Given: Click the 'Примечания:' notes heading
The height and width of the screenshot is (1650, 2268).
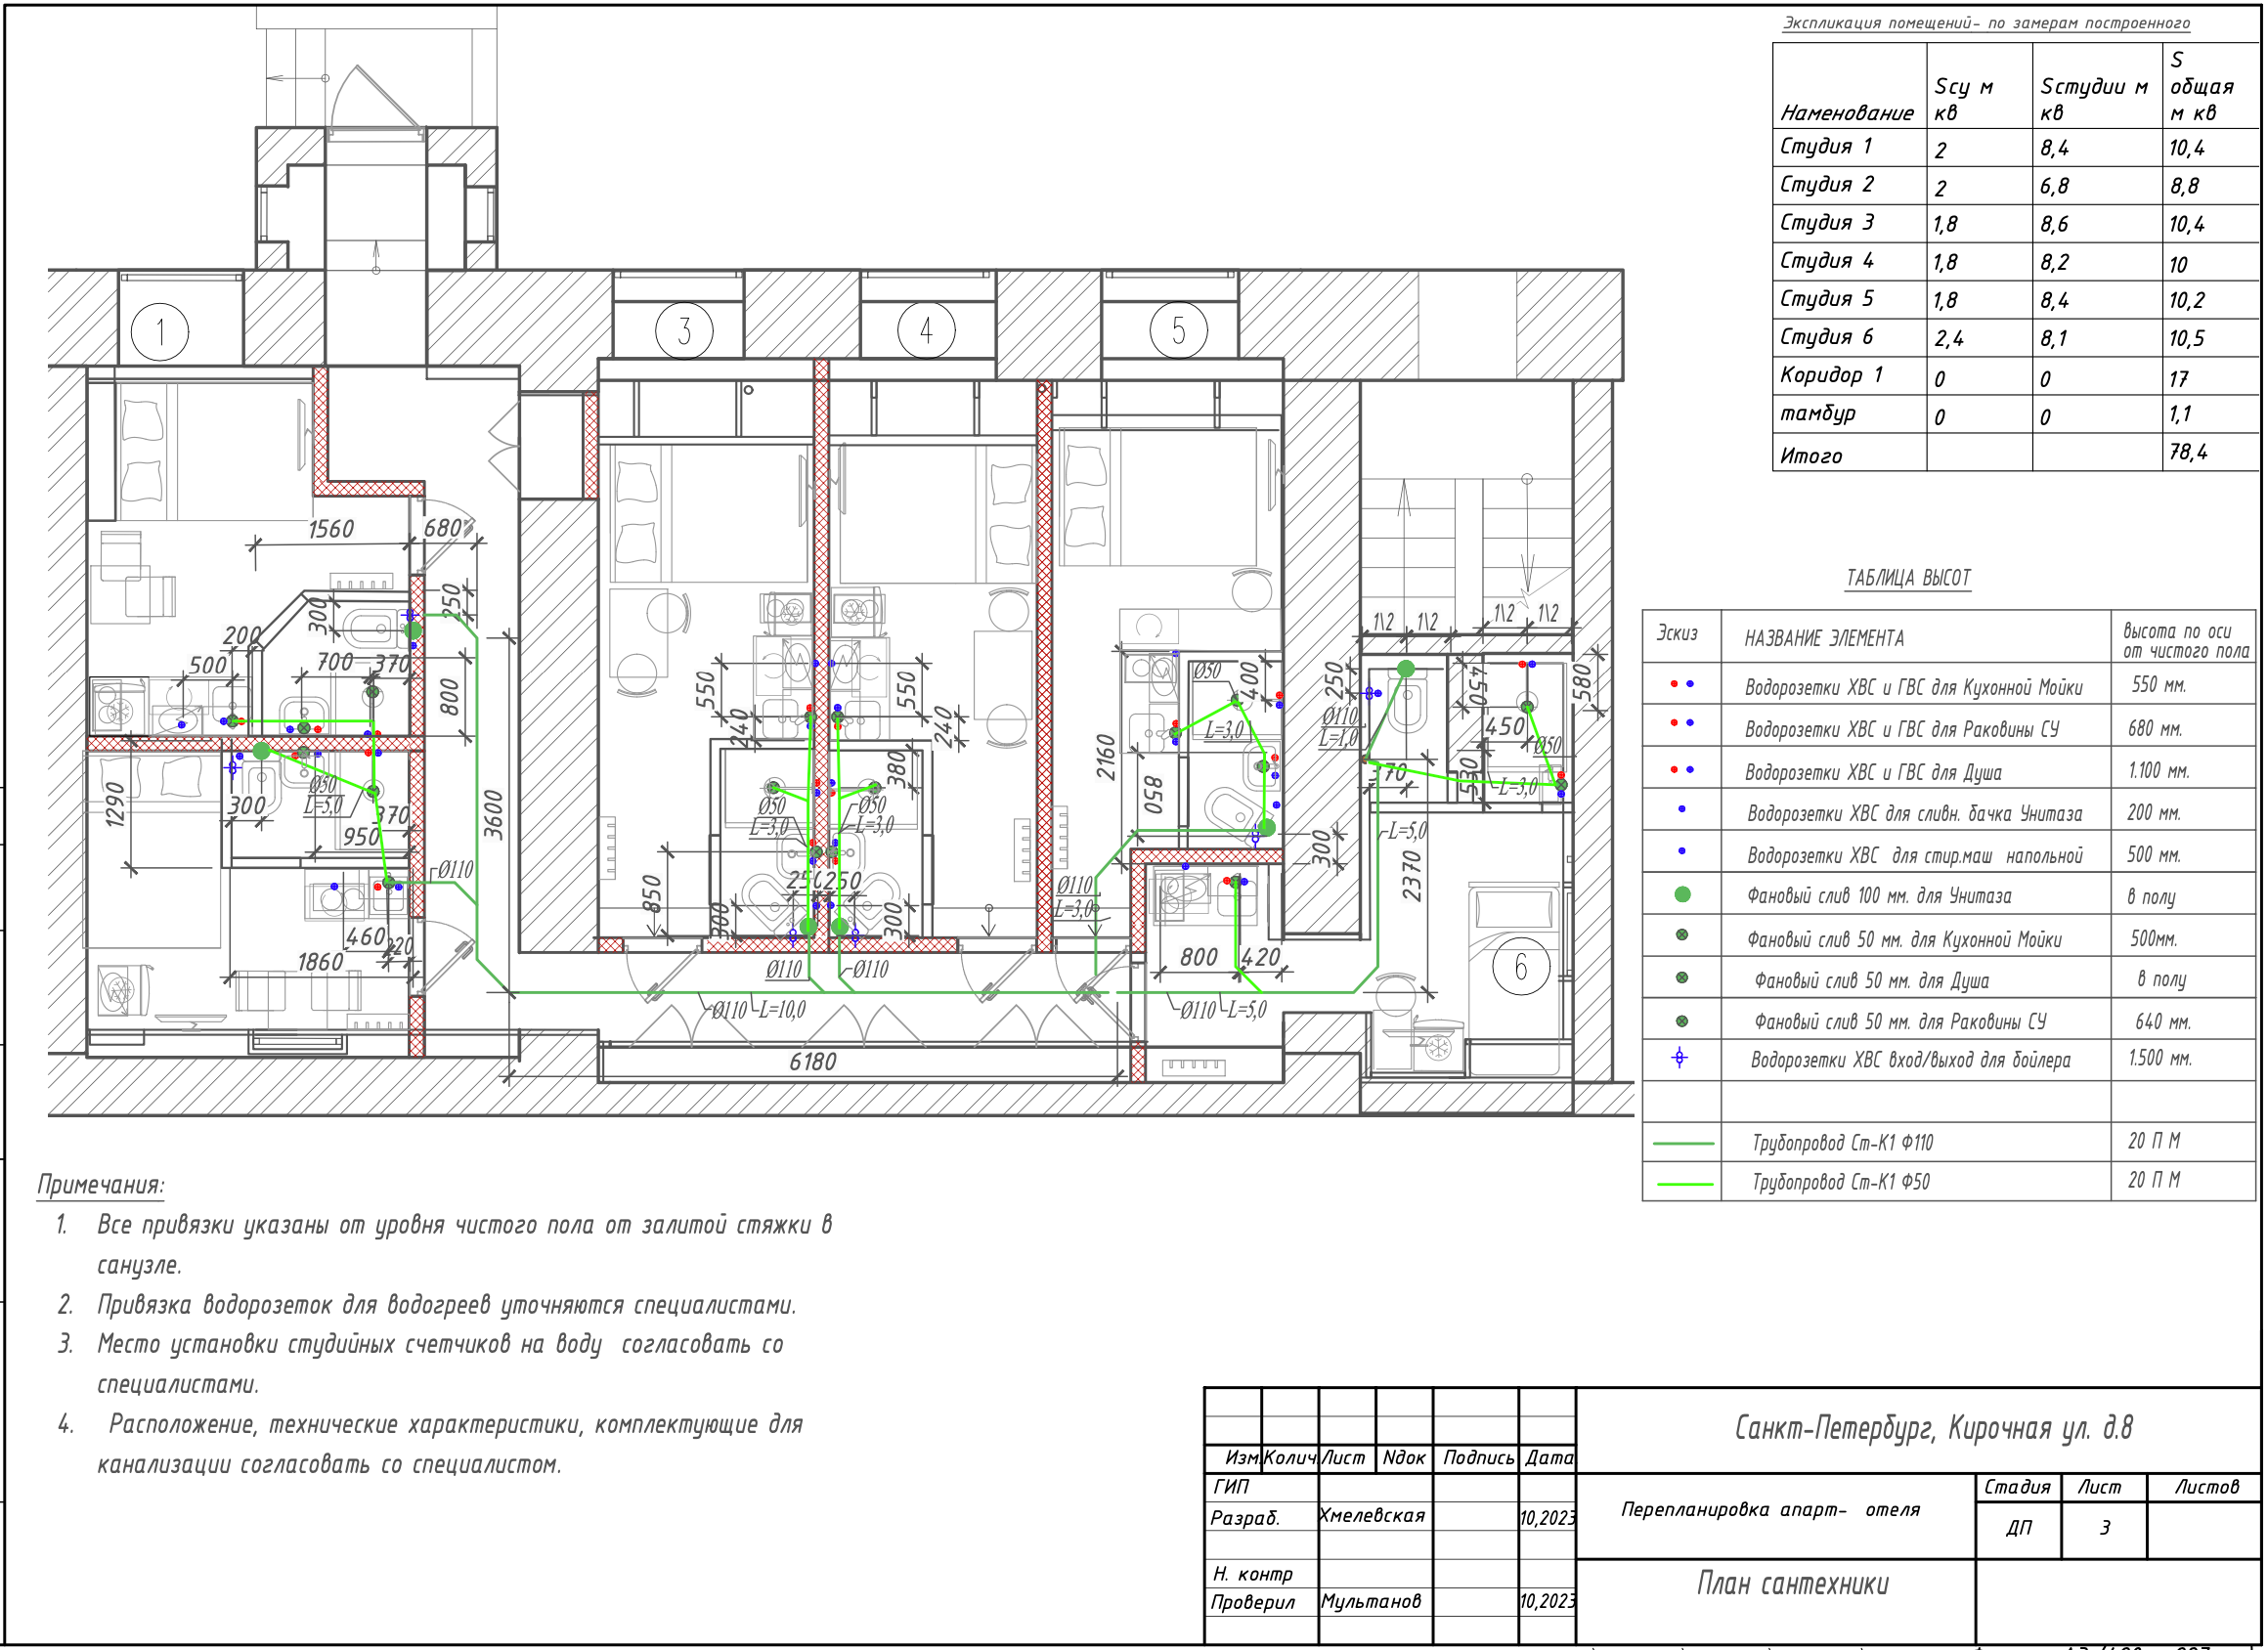Looking at the screenshot, I should coord(101,1185).
